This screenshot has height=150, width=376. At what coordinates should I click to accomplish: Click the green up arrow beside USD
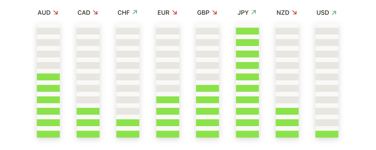tap(334, 13)
